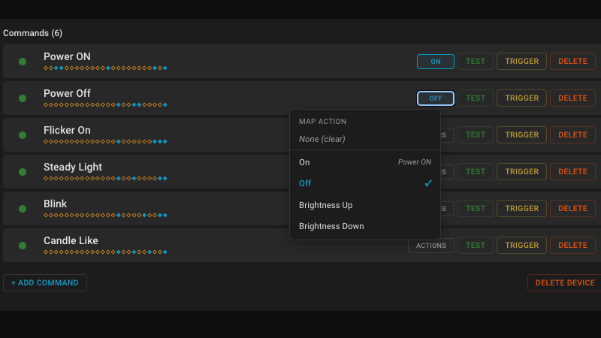The height and width of the screenshot is (338, 601).
Task: Click TRIGGER for Candle Like
Action: (521, 246)
